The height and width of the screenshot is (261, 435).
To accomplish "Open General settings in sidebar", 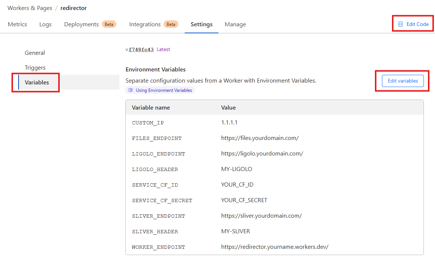I will tap(35, 53).
